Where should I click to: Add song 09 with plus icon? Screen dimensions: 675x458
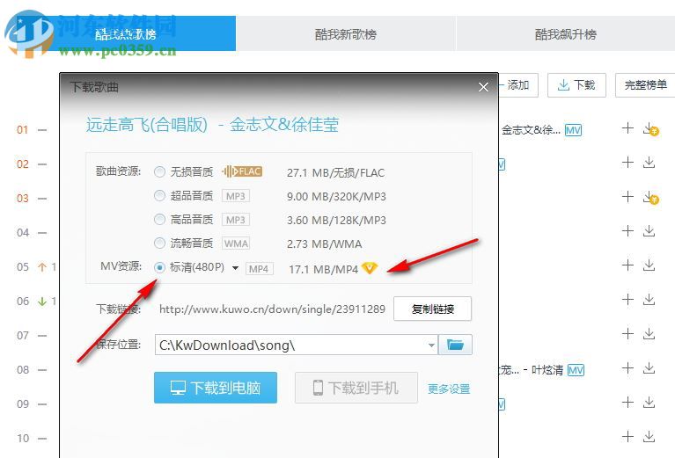(627, 403)
